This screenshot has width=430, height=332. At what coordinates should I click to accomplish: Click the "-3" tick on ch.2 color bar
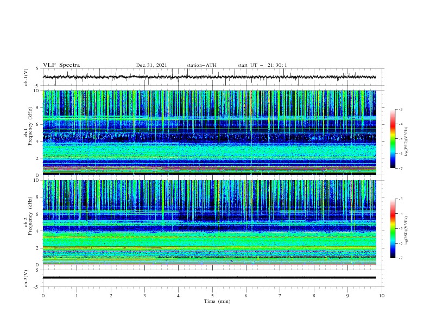click(400, 199)
